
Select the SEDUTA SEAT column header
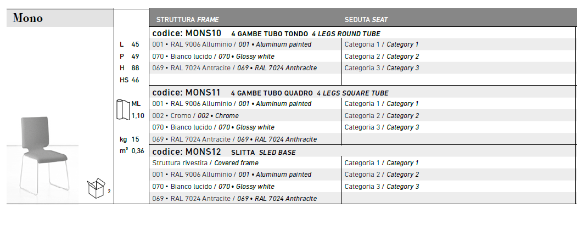[x=366, y=20]
